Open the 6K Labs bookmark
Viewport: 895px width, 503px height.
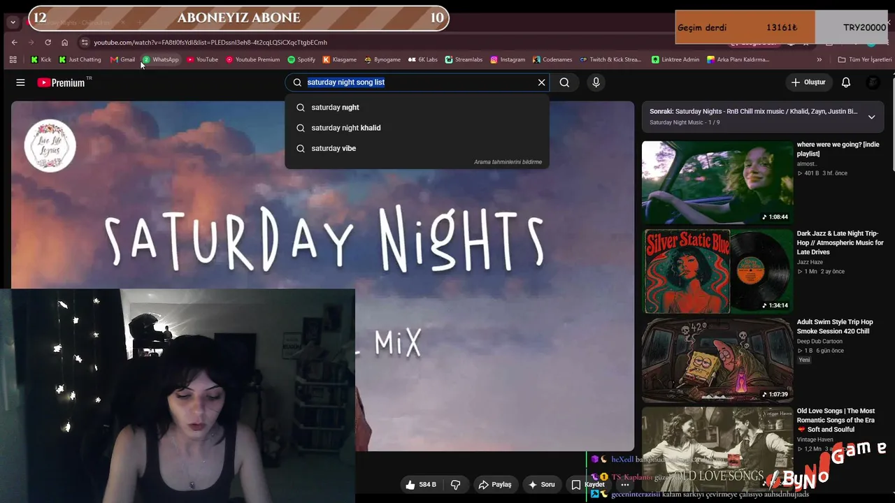(x=422, y=59)
